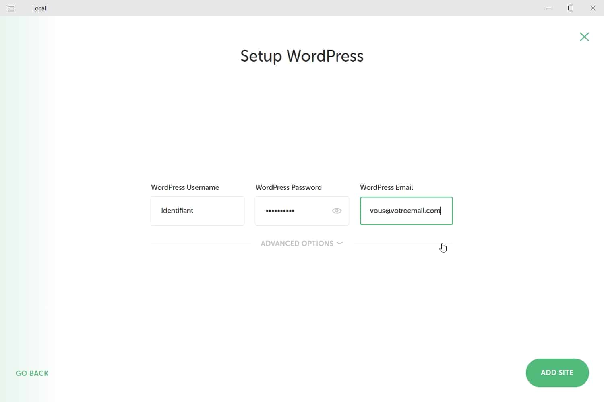Click the Add Site button

pos(557,373)
